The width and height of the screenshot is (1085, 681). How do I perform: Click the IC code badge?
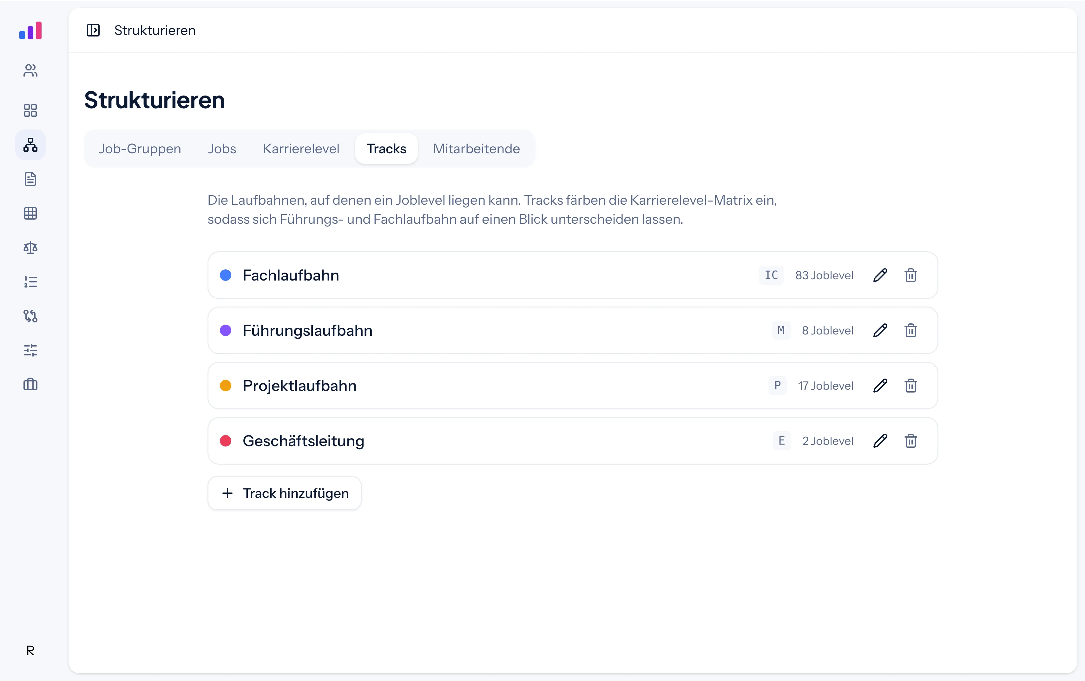pos(771,275)
